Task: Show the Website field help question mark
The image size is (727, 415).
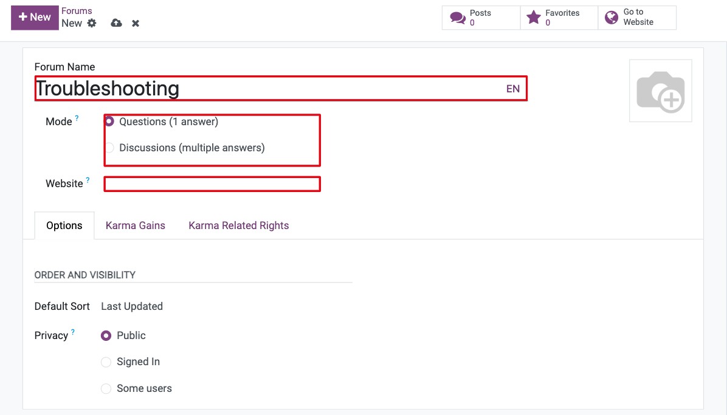Action: [88, 180]
